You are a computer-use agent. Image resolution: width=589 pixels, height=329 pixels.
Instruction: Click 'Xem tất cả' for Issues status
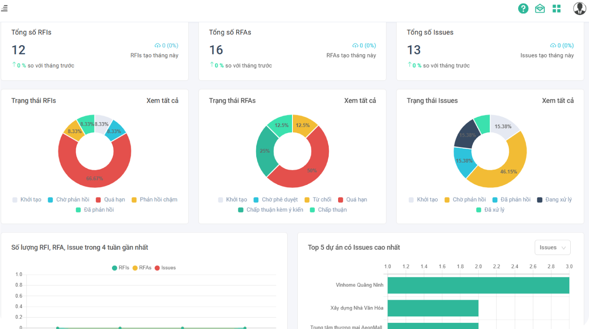(558, 101)
